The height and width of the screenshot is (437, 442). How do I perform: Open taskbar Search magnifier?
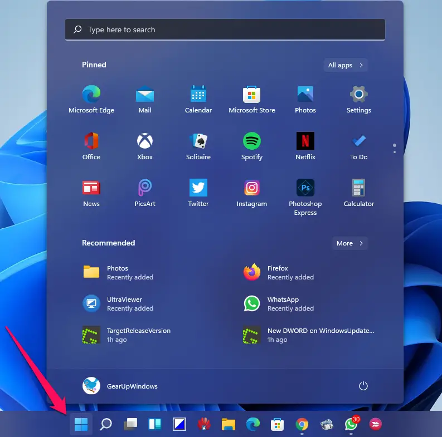coord(106,424)
